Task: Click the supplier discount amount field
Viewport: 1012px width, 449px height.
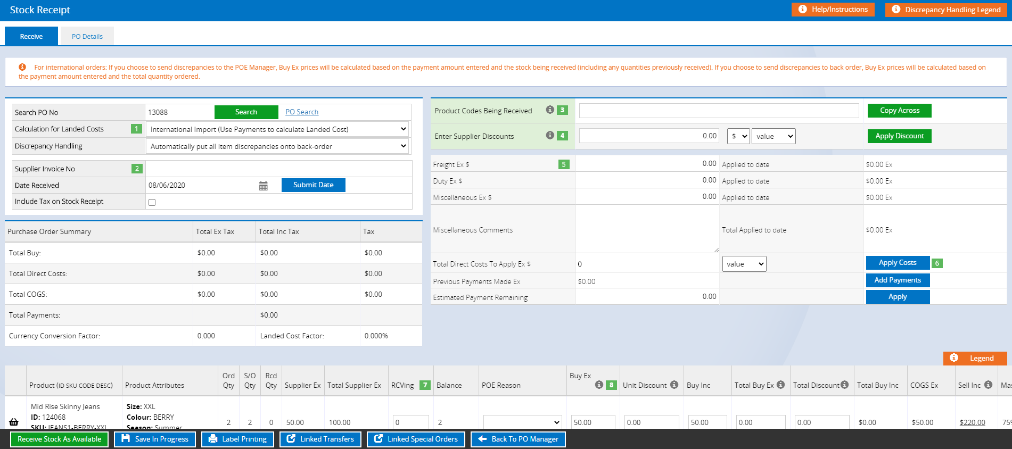Action: 649,136
